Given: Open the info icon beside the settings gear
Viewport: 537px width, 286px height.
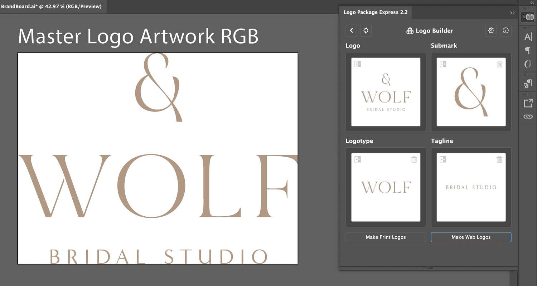Looking at the screenshot, I should pyautogui.click(x=505, y=30).
